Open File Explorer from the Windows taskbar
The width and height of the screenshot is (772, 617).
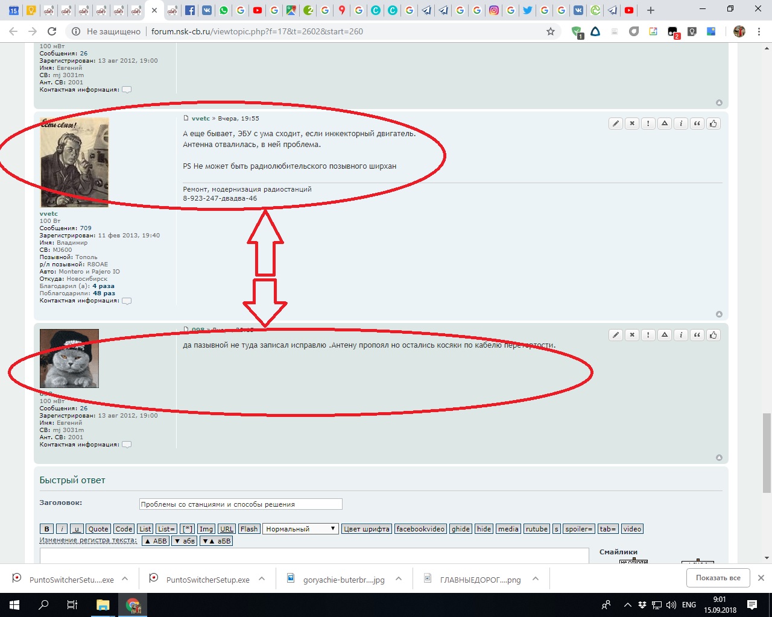[x=103, y=605]
